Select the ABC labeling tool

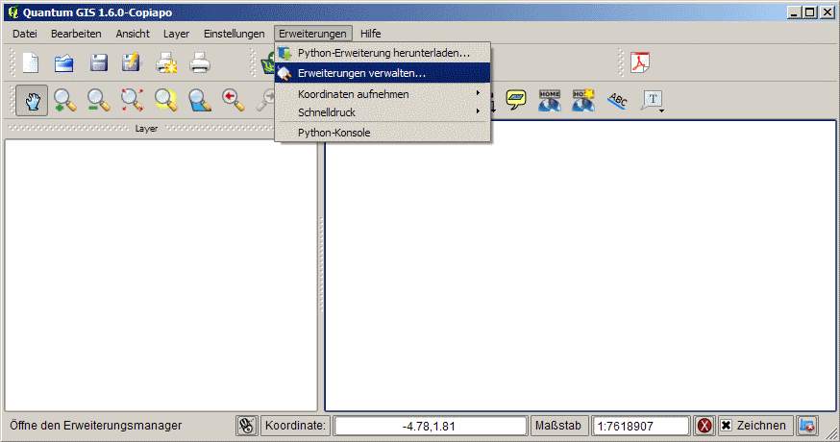point(617,100)
